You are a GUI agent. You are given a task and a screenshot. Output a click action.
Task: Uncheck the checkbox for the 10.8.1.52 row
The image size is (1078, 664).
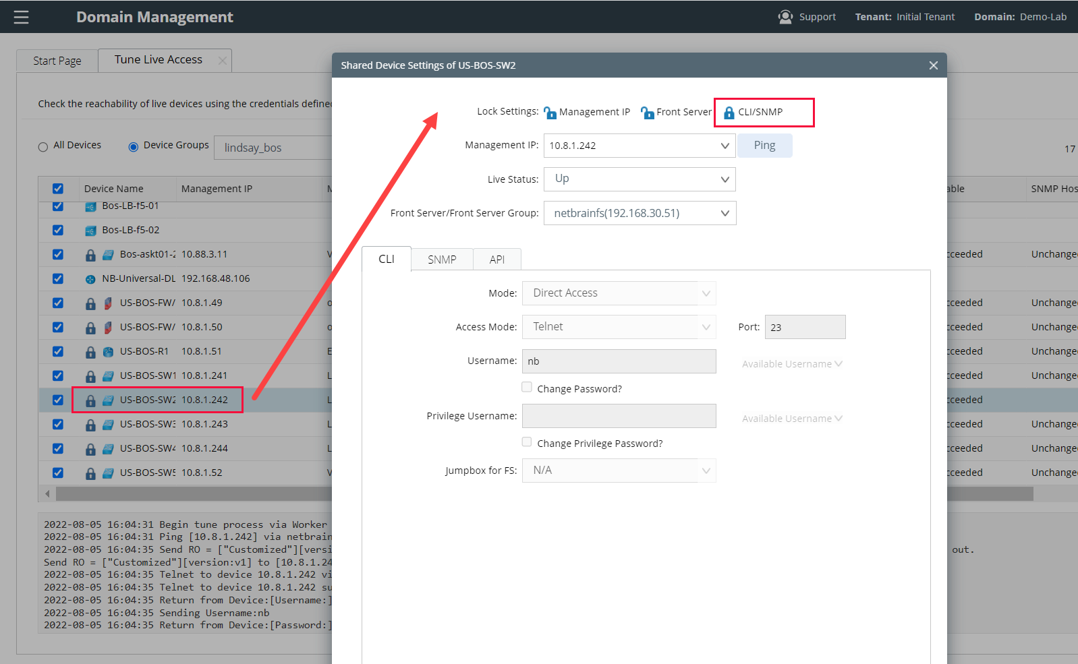[x=58, y=473]
